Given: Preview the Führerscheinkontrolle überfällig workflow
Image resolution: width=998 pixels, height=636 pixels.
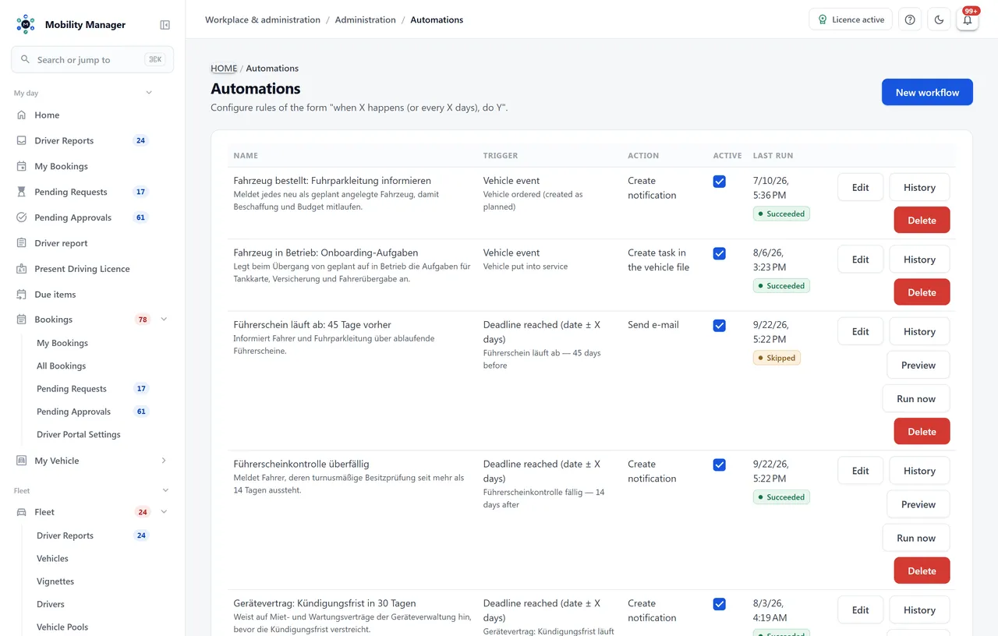Looking at the screenshot, I should (918, 504).
